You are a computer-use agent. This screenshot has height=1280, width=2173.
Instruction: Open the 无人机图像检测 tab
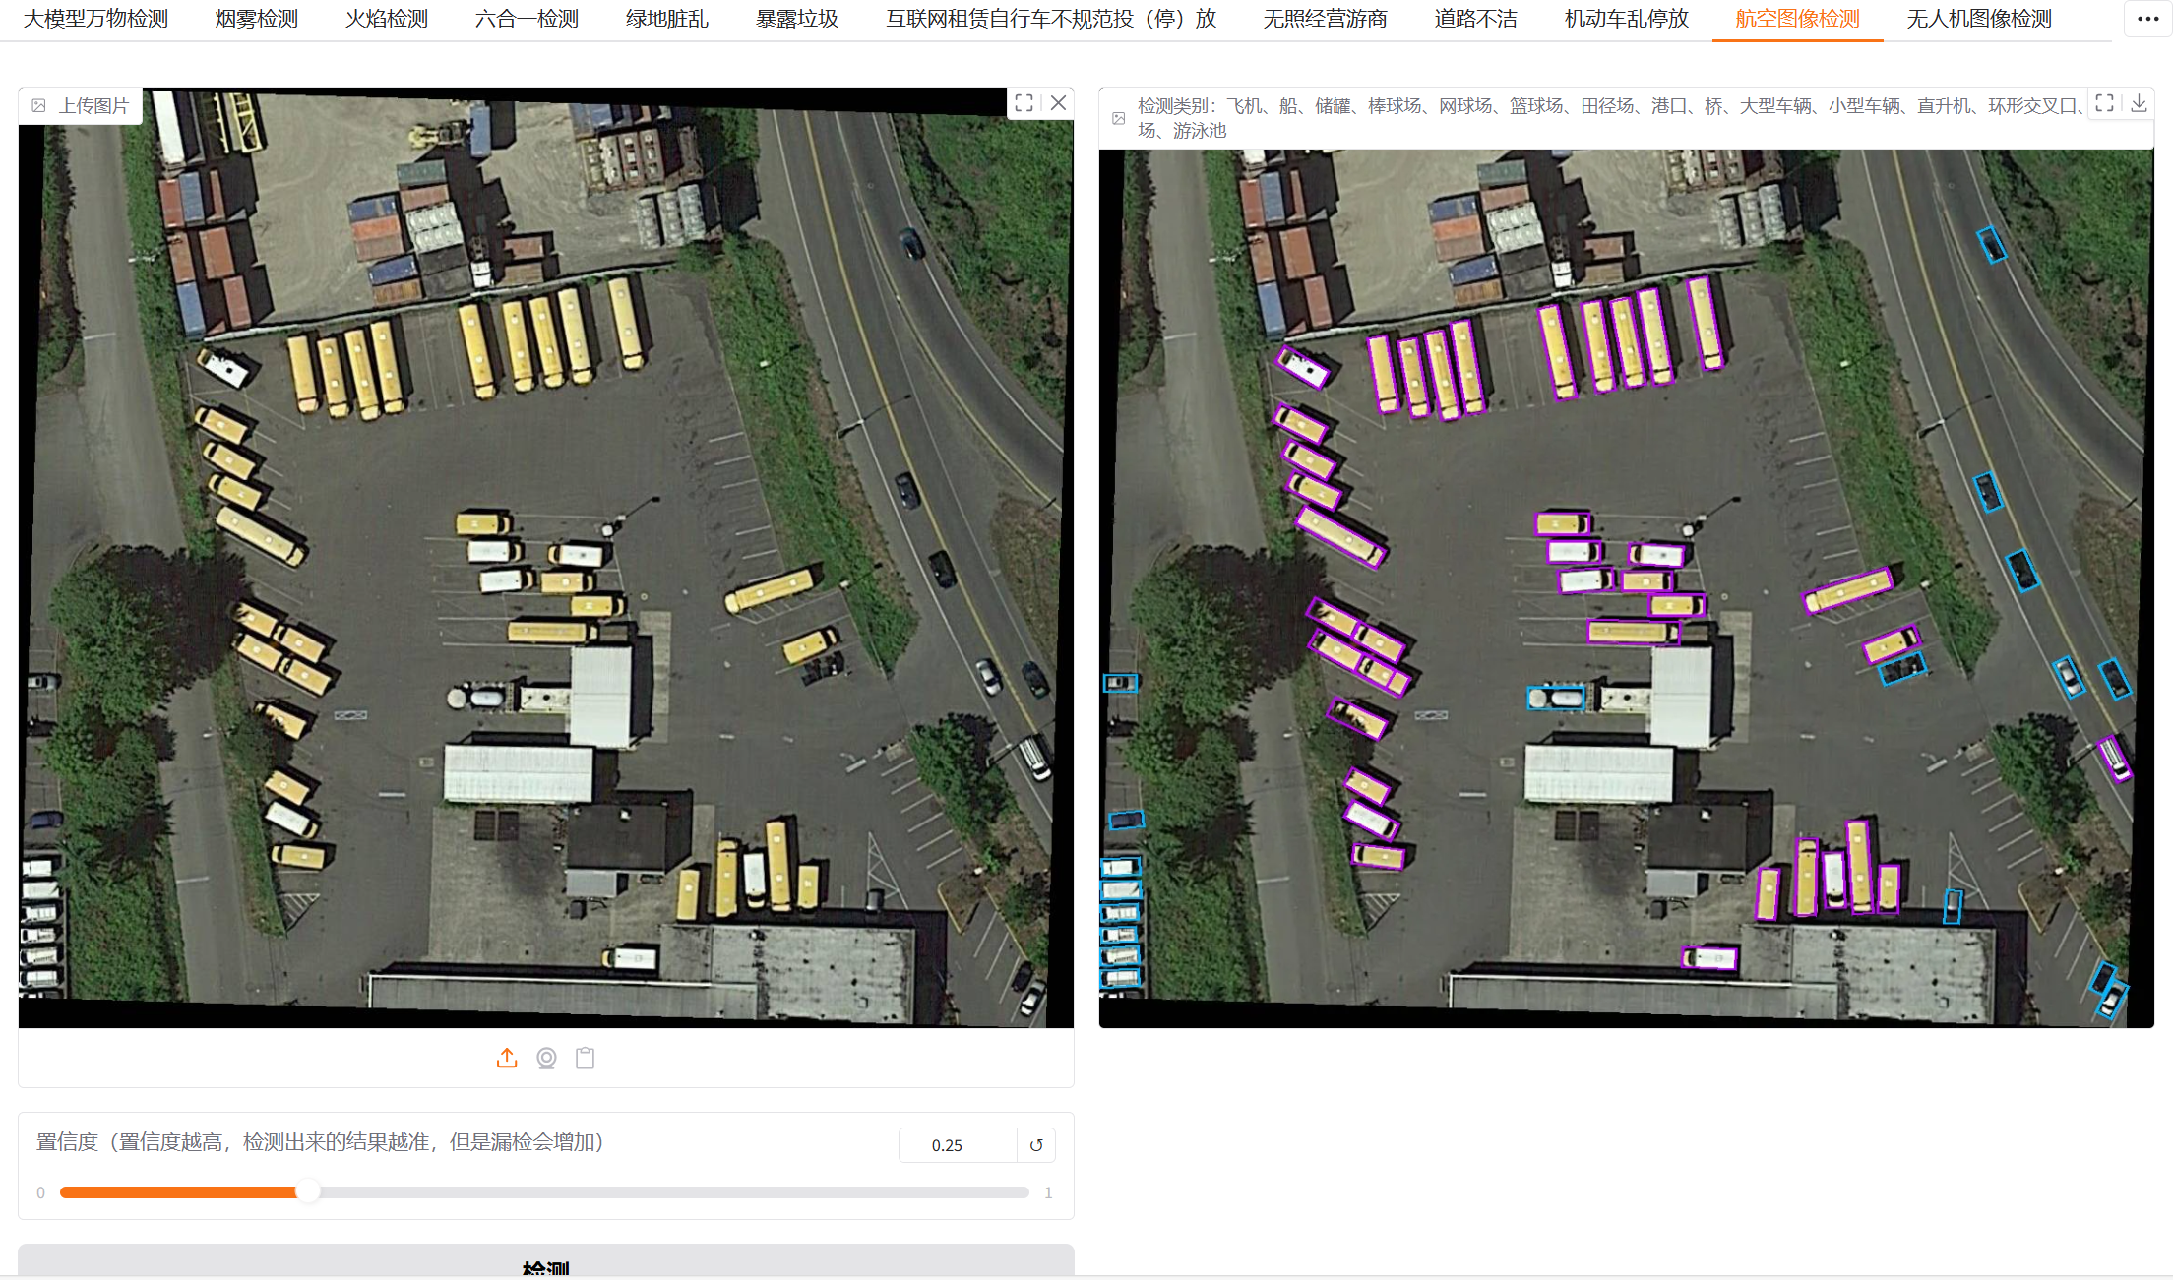coord(1978,19)
